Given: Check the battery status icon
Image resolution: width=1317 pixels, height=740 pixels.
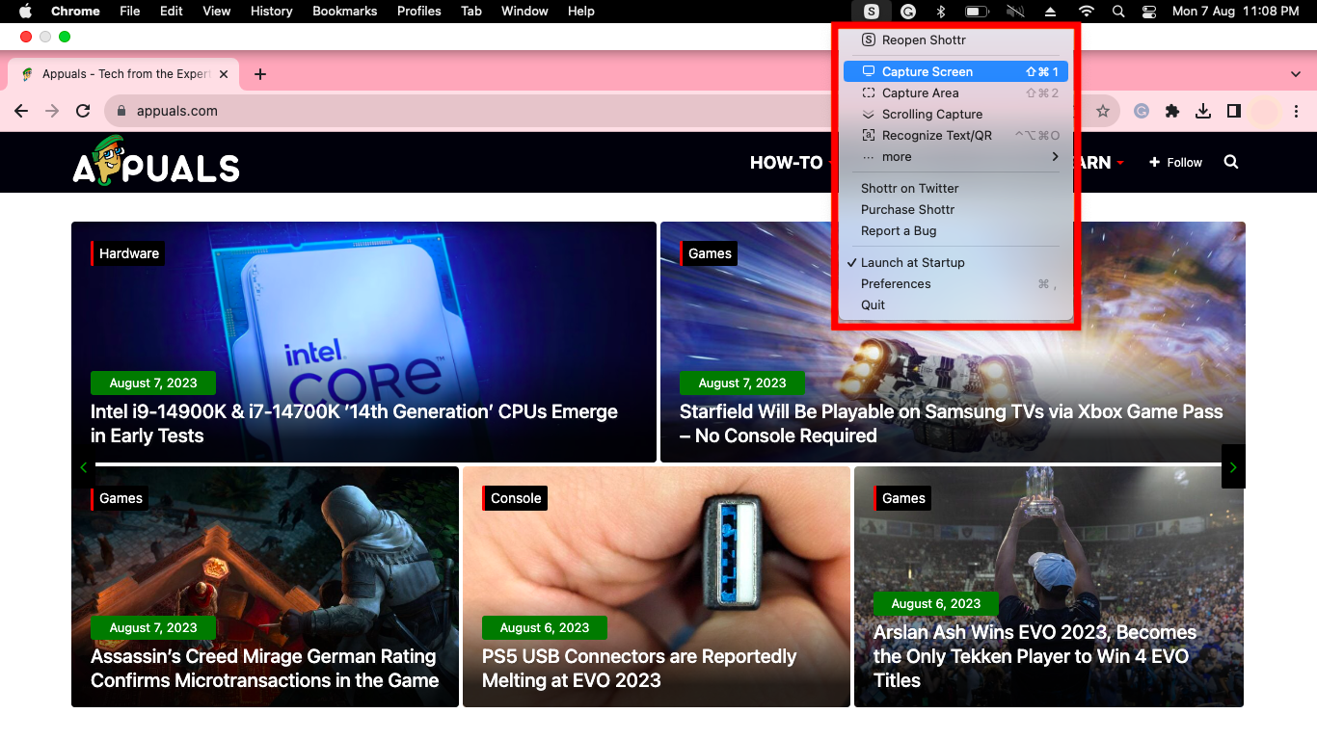Looking at the screenshot, I should click(x=978, y=12).
